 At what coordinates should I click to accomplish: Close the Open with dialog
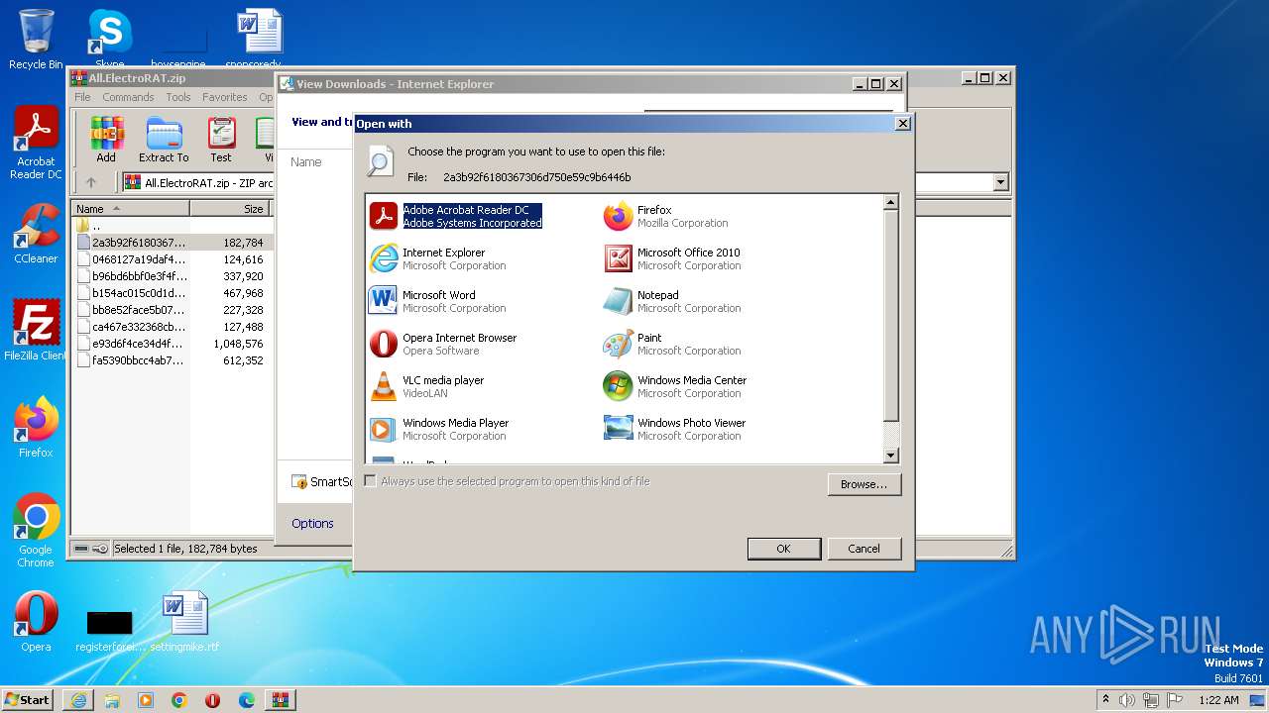[902, 124]
